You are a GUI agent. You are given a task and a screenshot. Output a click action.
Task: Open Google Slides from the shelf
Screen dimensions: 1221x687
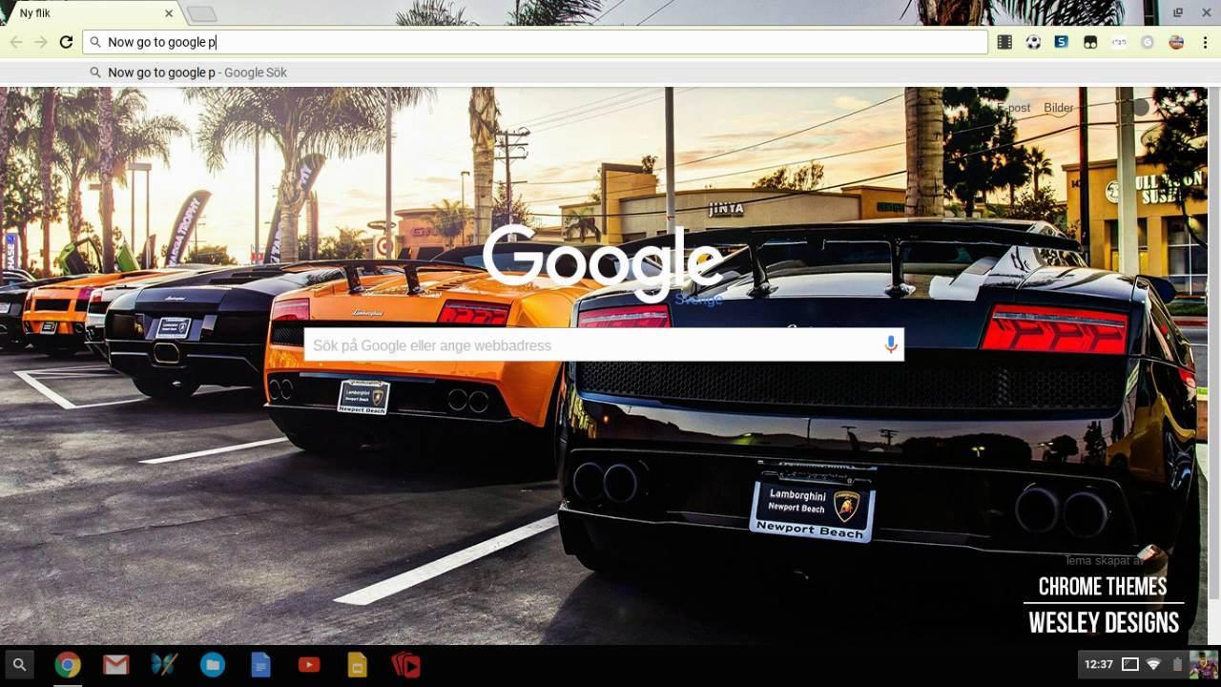(x=357, y=664)
